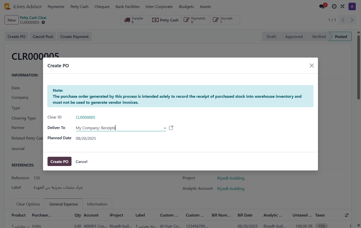The height and width of the screenshot is (228, 361).
Task: Go to previous record arrow
Action: [x=343, y=20]
